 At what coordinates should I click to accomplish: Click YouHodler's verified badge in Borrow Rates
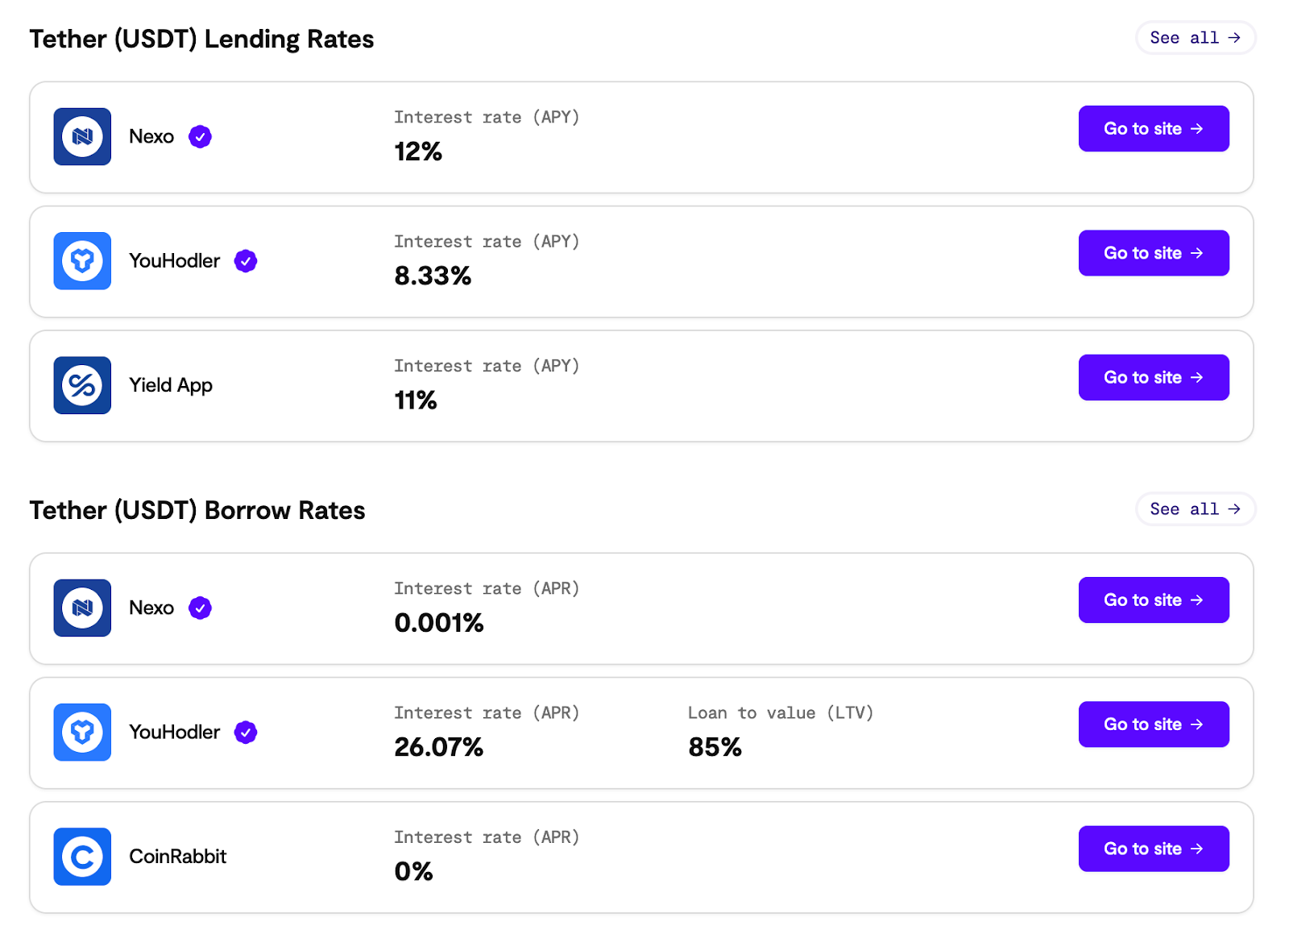click(x=246, y=733)
